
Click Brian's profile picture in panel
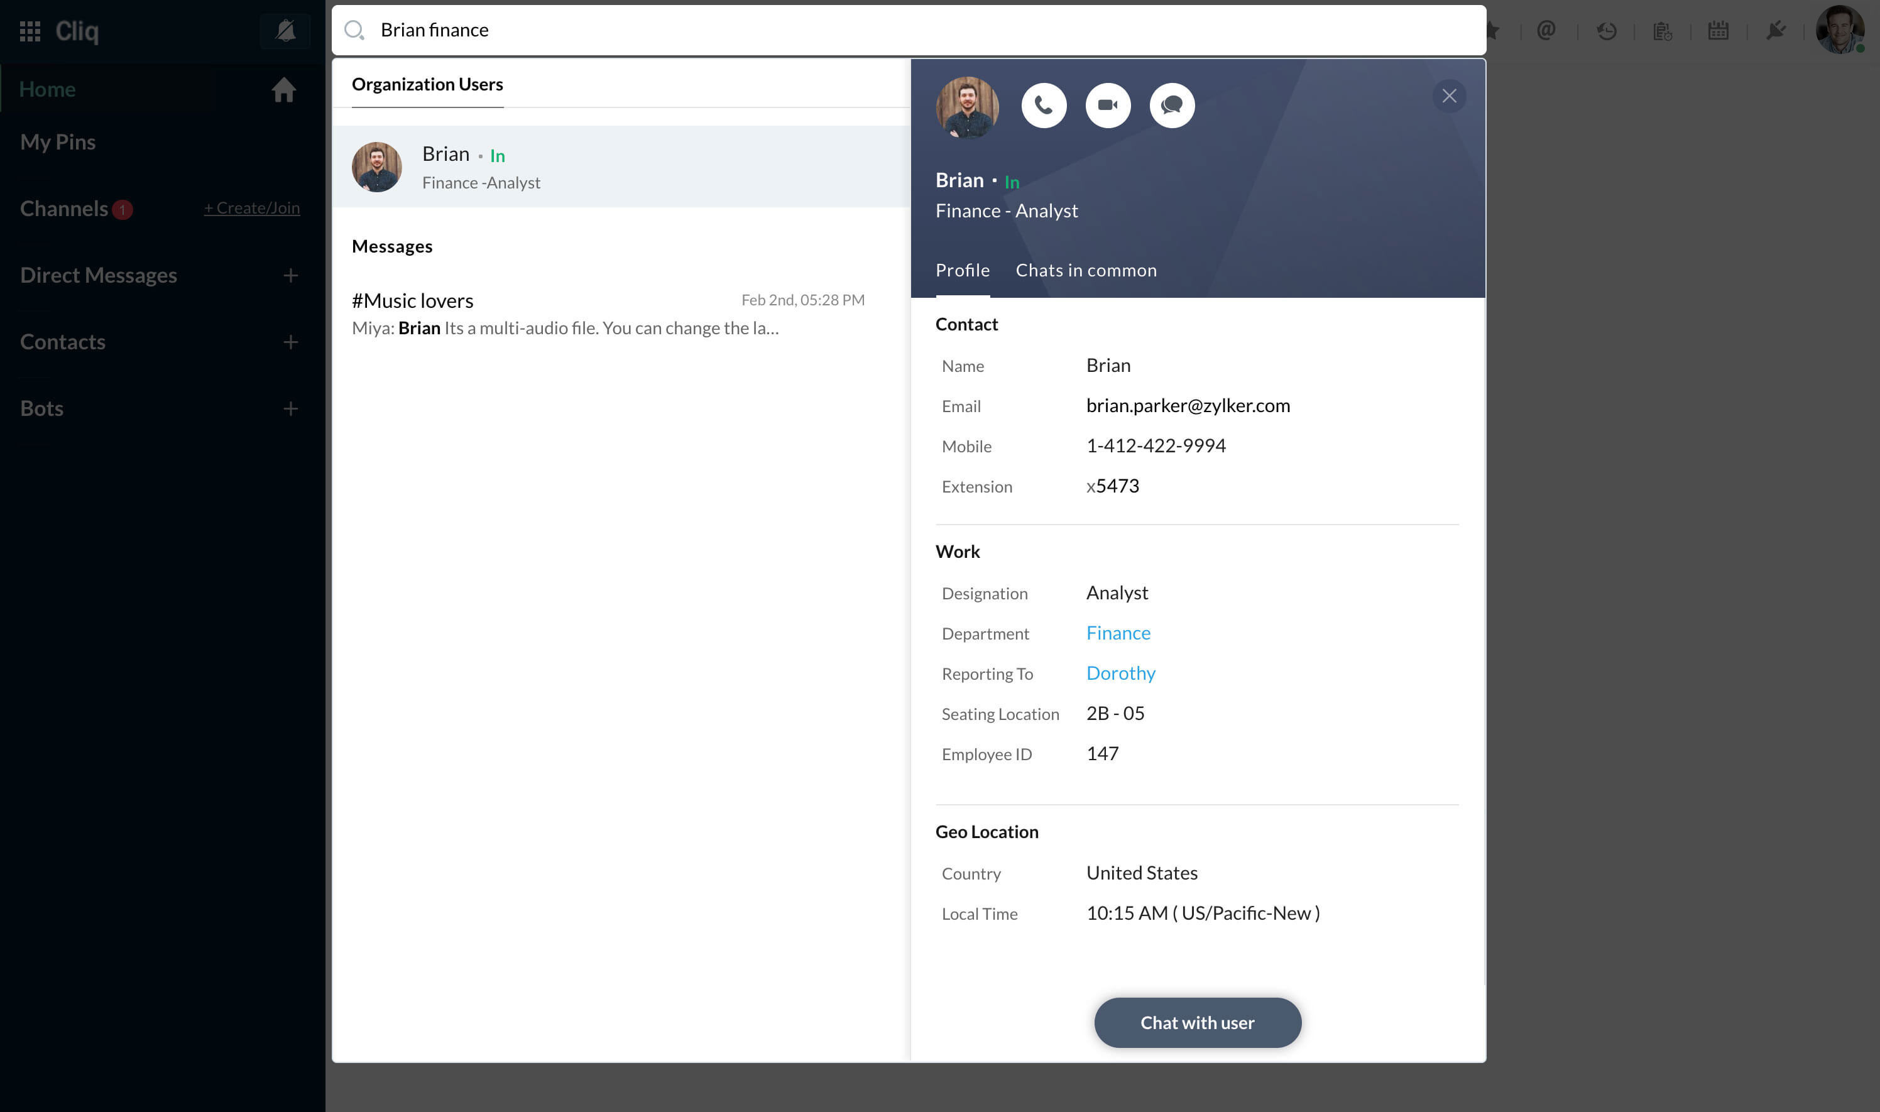click(968, 107)
